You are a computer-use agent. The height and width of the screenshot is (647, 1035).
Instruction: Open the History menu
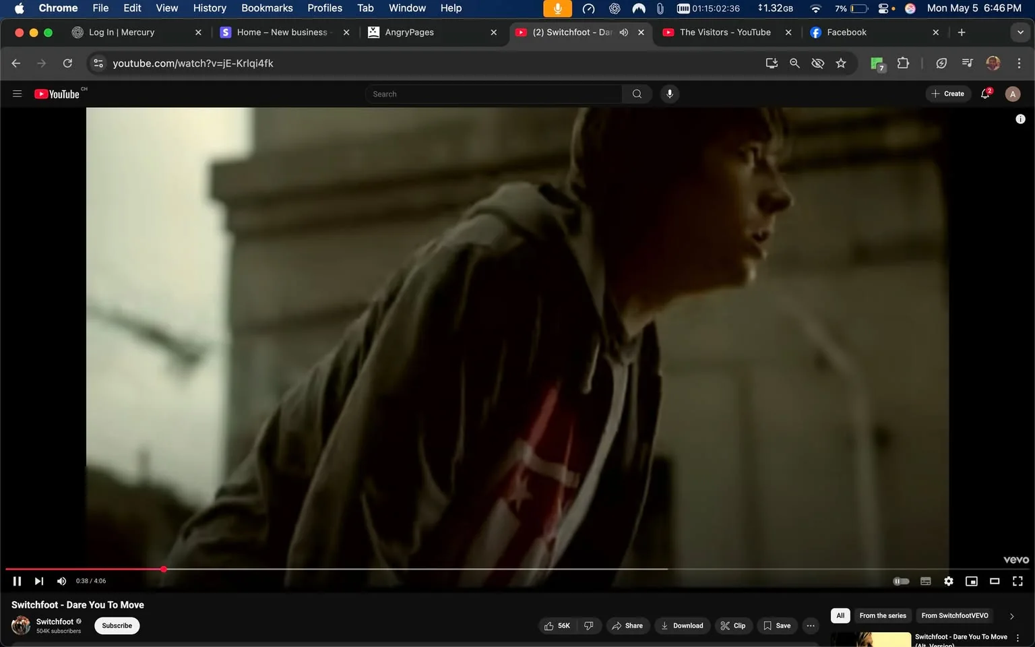point(210,8)
